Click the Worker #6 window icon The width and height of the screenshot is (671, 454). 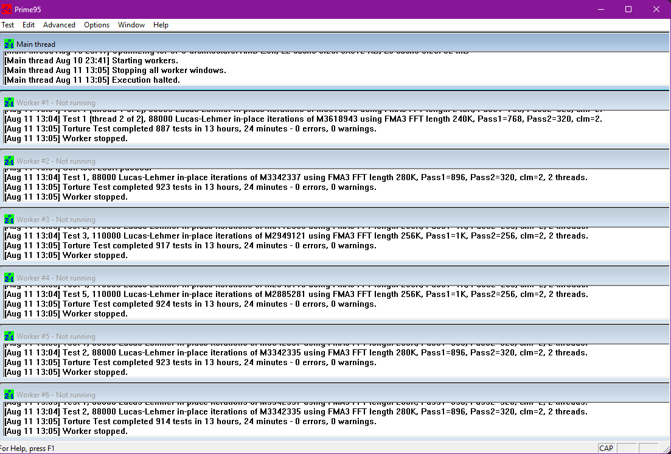(9, 394)
